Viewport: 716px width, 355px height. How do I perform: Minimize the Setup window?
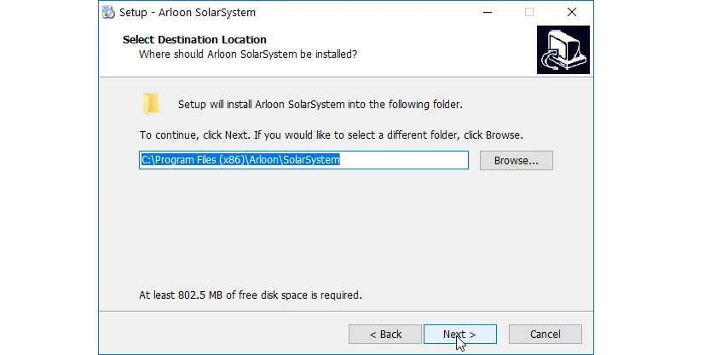(488, 13)
